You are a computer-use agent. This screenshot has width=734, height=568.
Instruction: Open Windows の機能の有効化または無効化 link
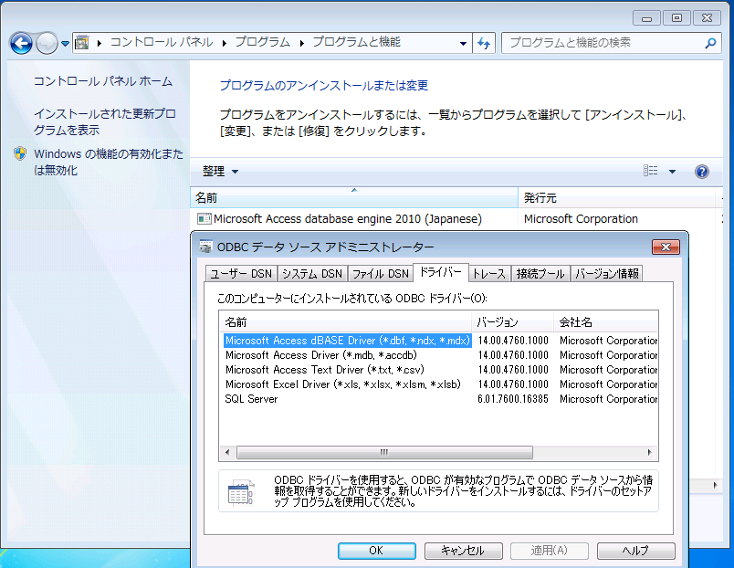[x=108, y=162]
